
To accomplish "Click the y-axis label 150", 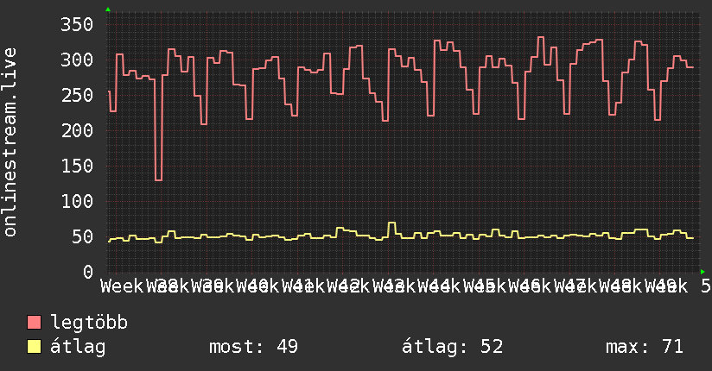I will [x=77, y=166].
